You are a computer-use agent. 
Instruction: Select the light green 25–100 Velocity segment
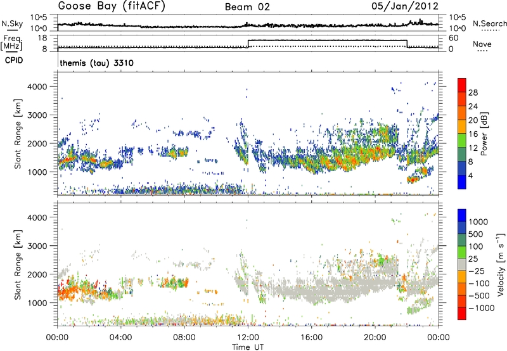pos(462,252)
